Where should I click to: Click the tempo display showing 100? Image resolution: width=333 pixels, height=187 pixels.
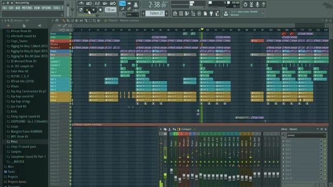tap(110, 10)
